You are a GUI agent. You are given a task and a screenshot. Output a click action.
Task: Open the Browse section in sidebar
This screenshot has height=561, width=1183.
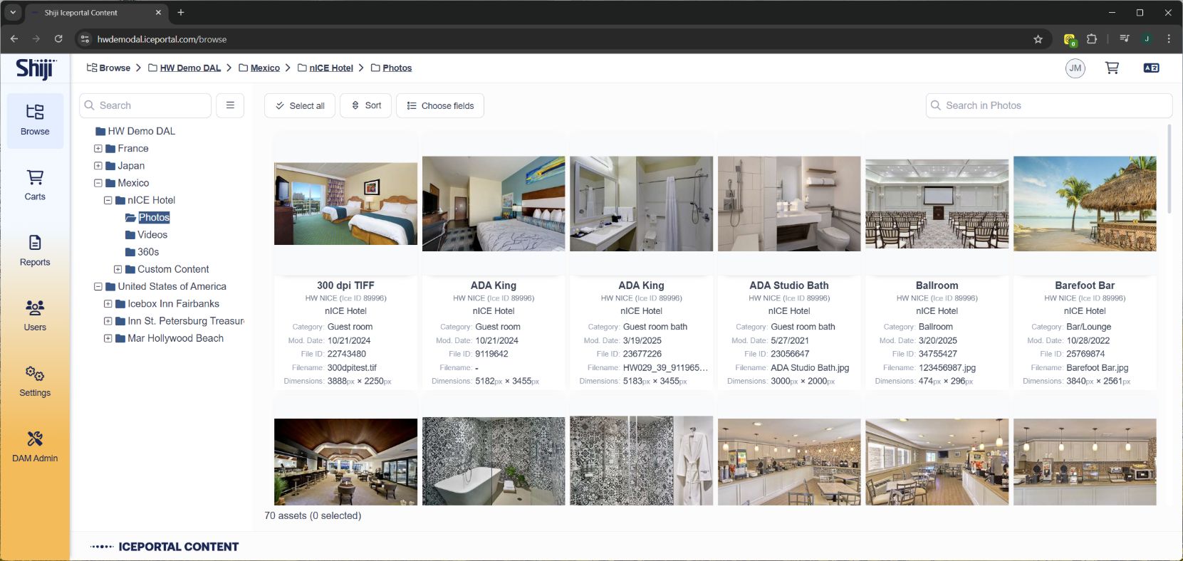pyautogui.click(x=35, y=120)
